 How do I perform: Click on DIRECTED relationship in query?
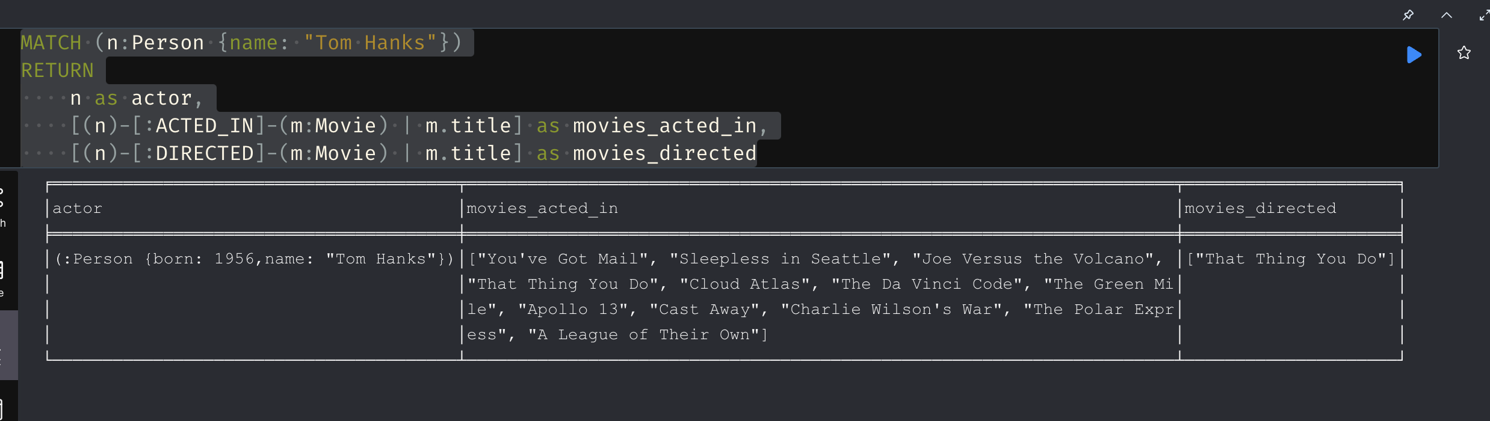[205, 153]
